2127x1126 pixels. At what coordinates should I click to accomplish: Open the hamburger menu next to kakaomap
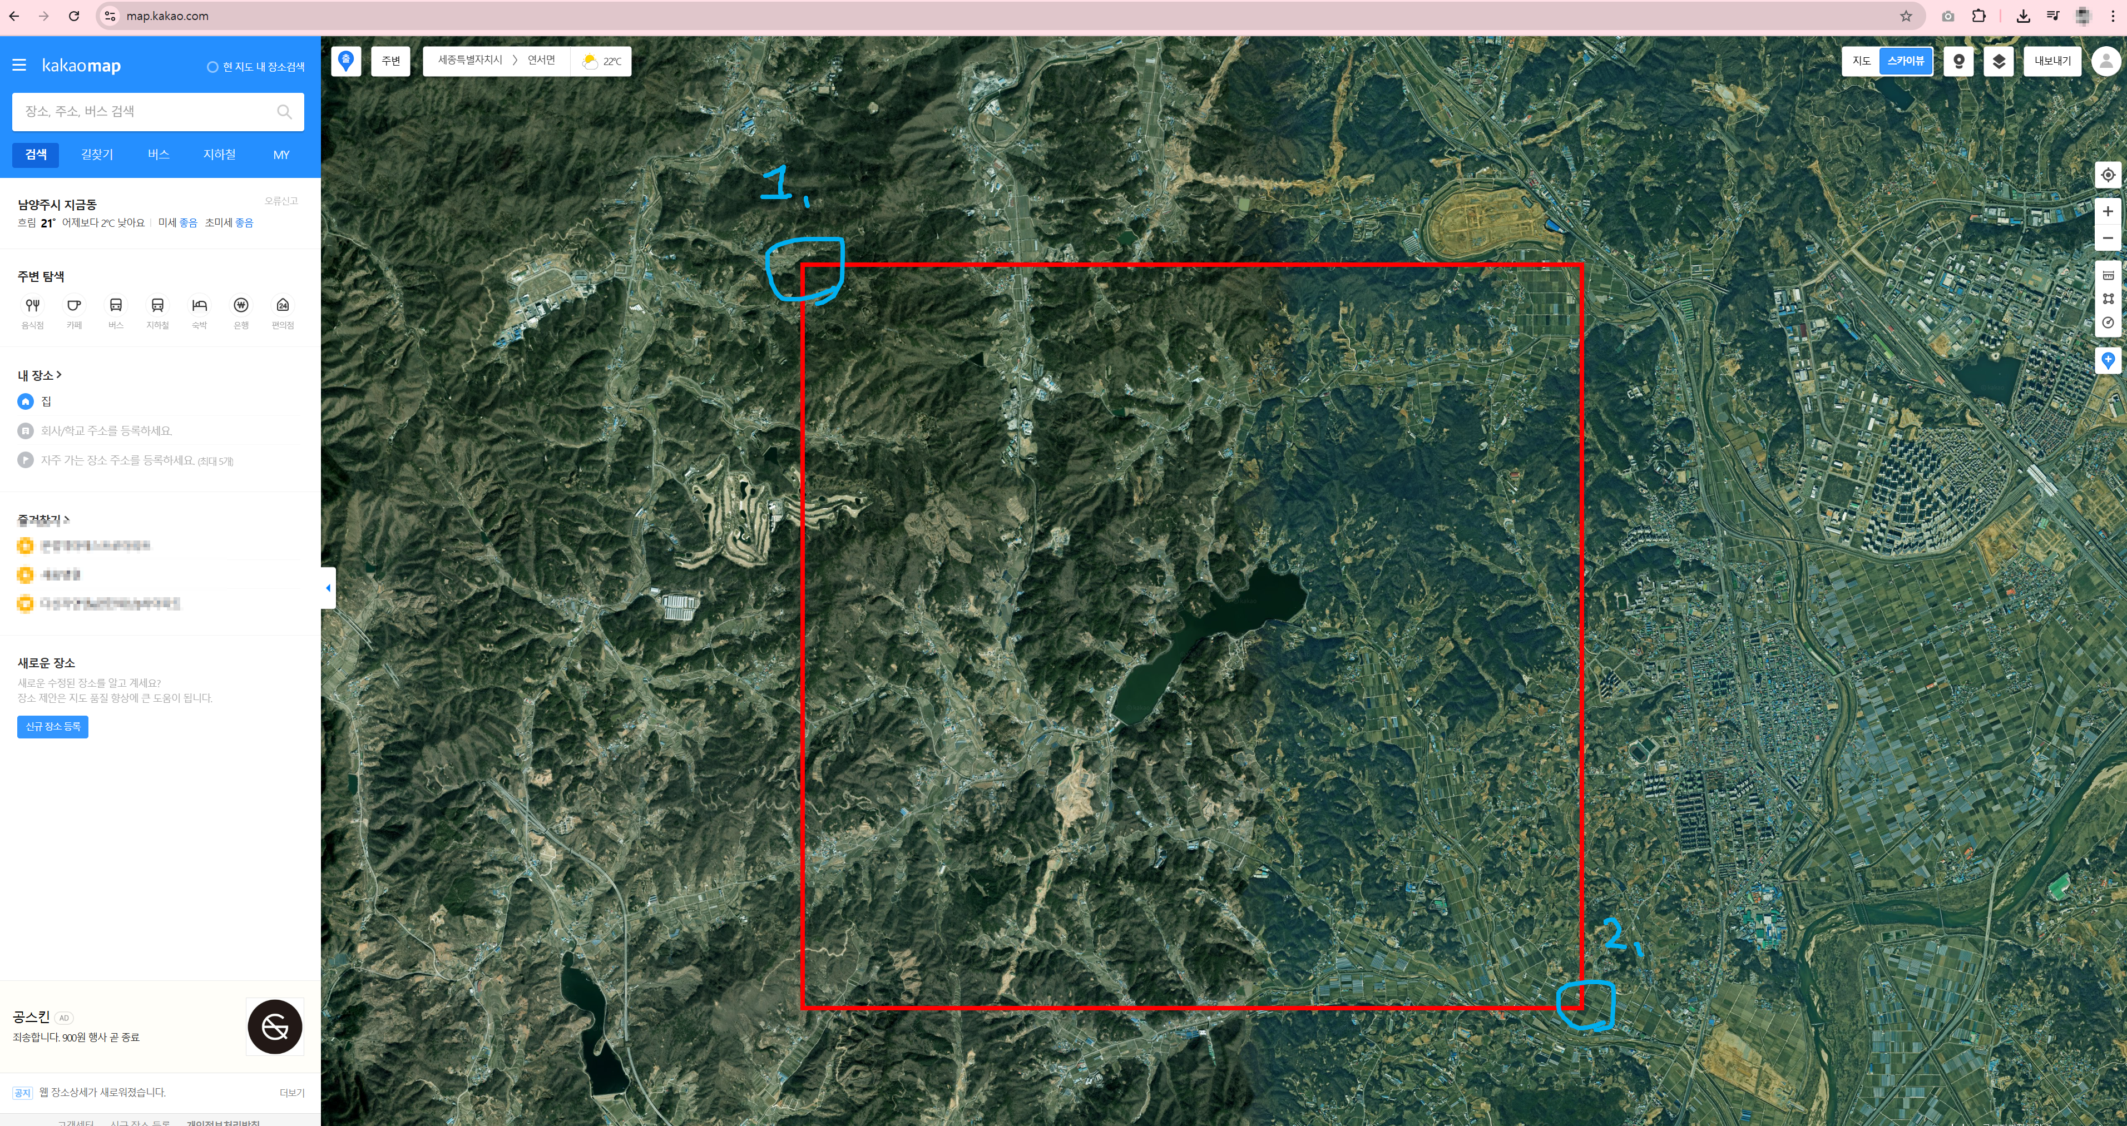coord(19,65)
